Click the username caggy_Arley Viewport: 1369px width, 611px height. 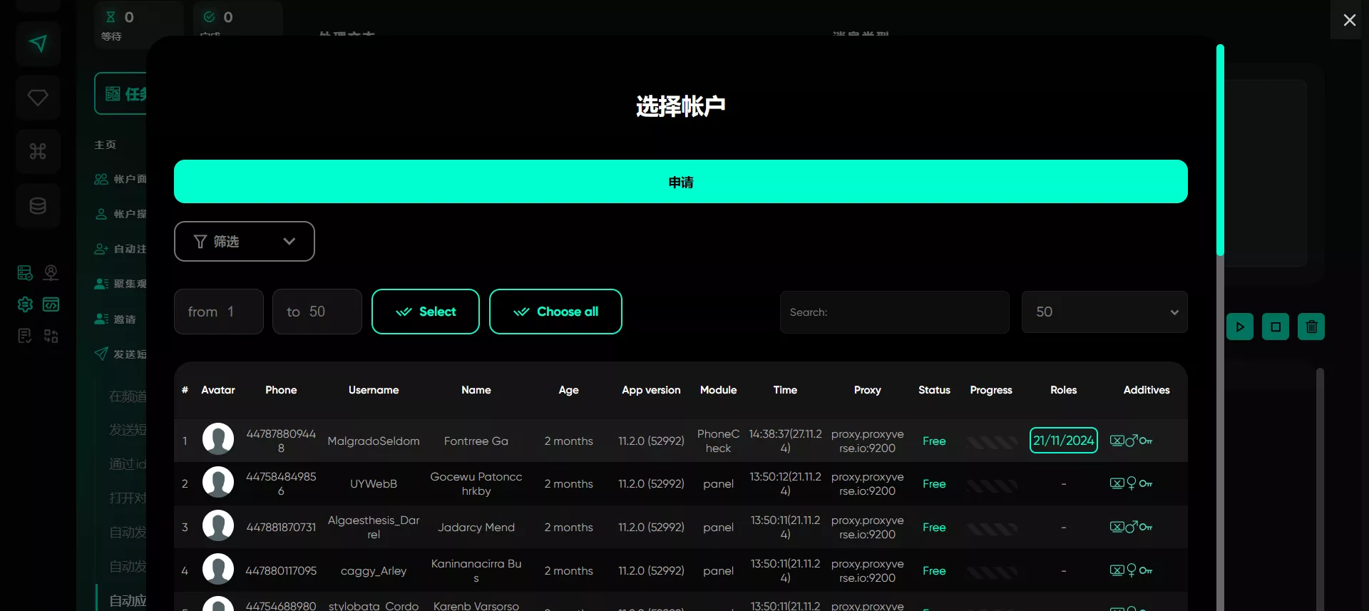point(374,571)
